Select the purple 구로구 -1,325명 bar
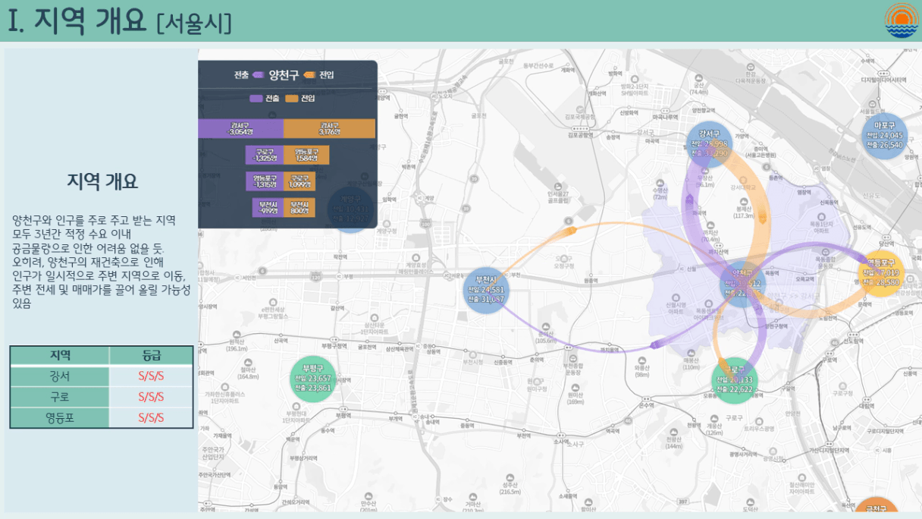The height and width of the screenshot is (519, 922). click(265, 155)
